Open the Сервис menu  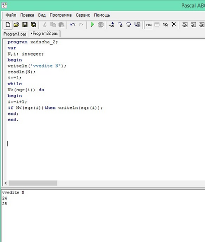click(x=83, y=15)
